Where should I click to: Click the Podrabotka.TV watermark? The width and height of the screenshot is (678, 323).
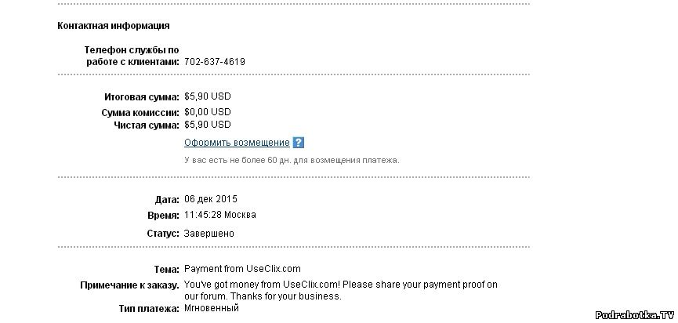point(633,314)
